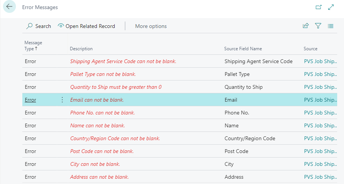Select 'Post Code can not be blank.' description
Screen dimensions: 344x184
click(x=102, y=152)
